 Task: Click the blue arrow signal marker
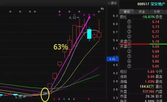click(x=64, y=99)
